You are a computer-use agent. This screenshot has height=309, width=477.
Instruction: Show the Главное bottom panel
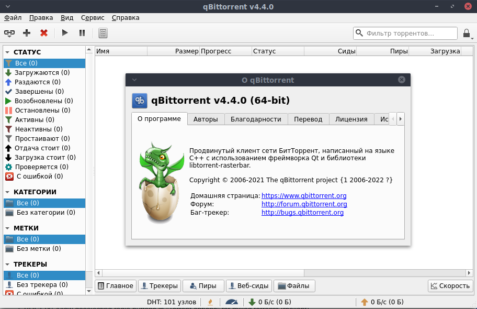[116, 286]
